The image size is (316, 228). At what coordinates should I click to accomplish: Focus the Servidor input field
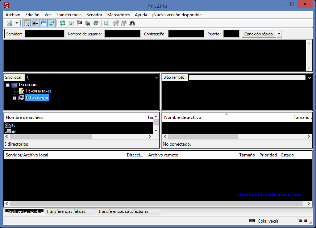click(45, 34)
